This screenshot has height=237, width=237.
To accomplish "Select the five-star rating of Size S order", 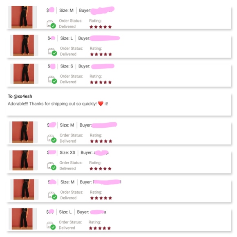I will [101, 82].
